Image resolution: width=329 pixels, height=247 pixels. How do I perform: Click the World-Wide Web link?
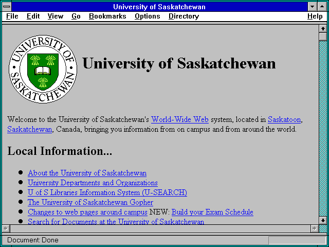click(x=180, y=119)
